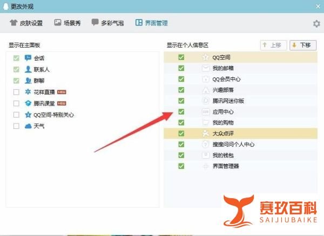Screen dimensions: 324x236
Task: Click the 我的邮箱 envelope icon
Action: [x=205, y=68]
